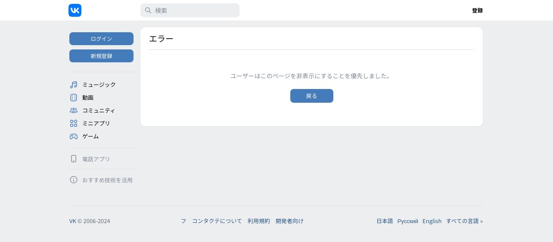This screenshot has width=553, height=242.
Task: Switch language to English
Action: (432, 221)
